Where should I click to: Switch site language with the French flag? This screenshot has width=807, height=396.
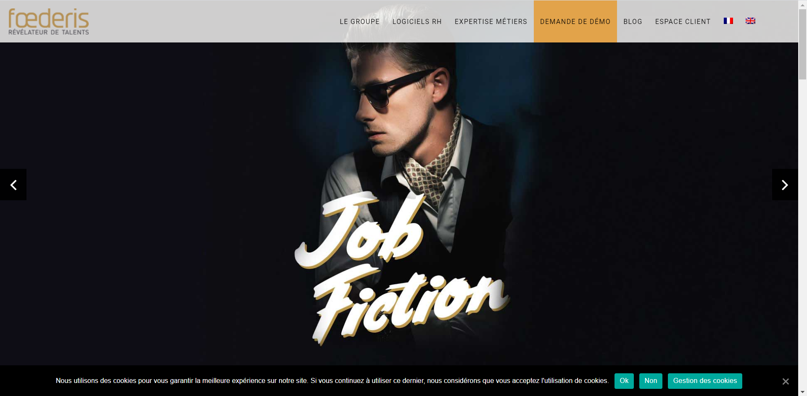click(728, 21)
